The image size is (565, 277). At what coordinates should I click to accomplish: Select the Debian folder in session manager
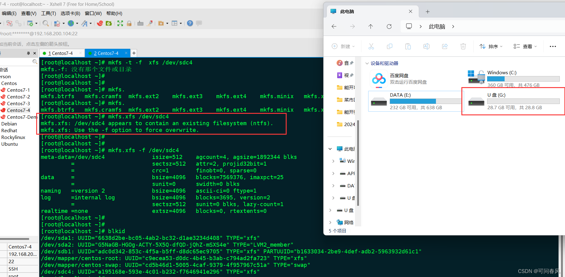9,124
